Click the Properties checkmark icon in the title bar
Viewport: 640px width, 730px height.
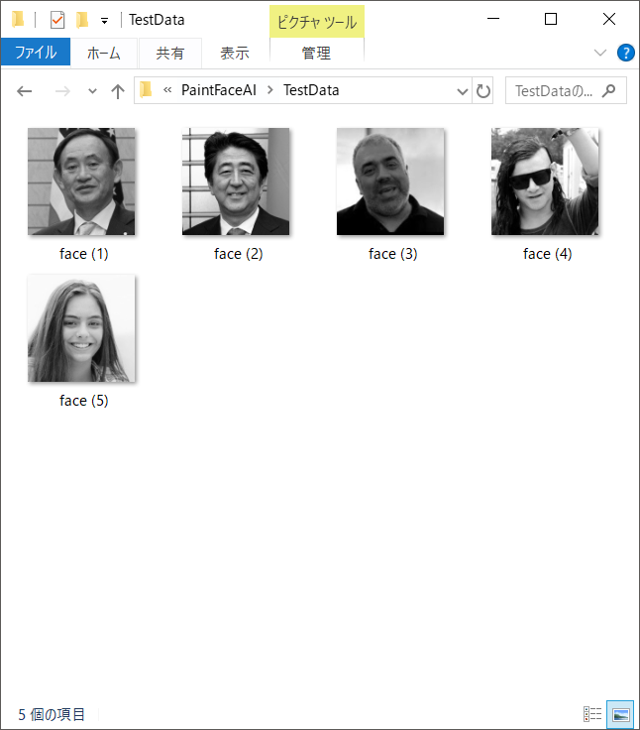click(57, 20)
